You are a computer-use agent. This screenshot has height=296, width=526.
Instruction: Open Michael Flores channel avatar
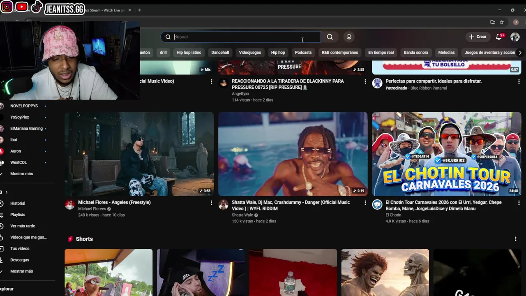pos(70,205)
